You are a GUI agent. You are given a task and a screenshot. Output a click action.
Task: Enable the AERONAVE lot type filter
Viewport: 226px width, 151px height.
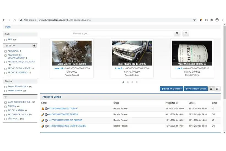click(x=5, y=51)
